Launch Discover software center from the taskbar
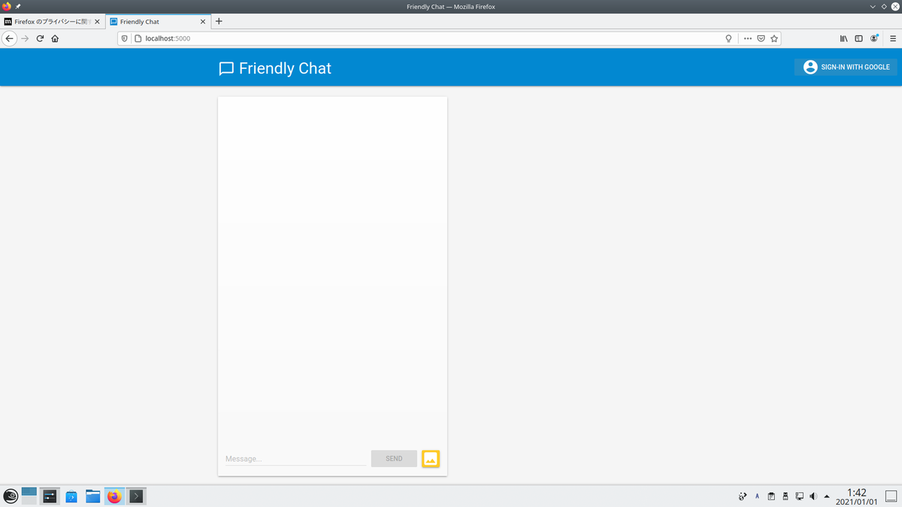Viewport: 902px width, 507px height. (71, 496)
